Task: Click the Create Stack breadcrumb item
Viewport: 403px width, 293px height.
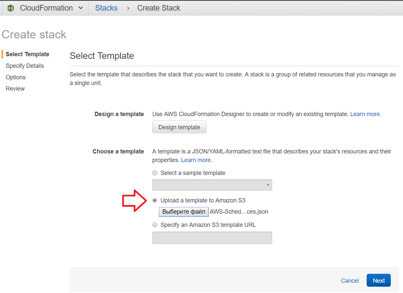Action: (x=159, y=8)
